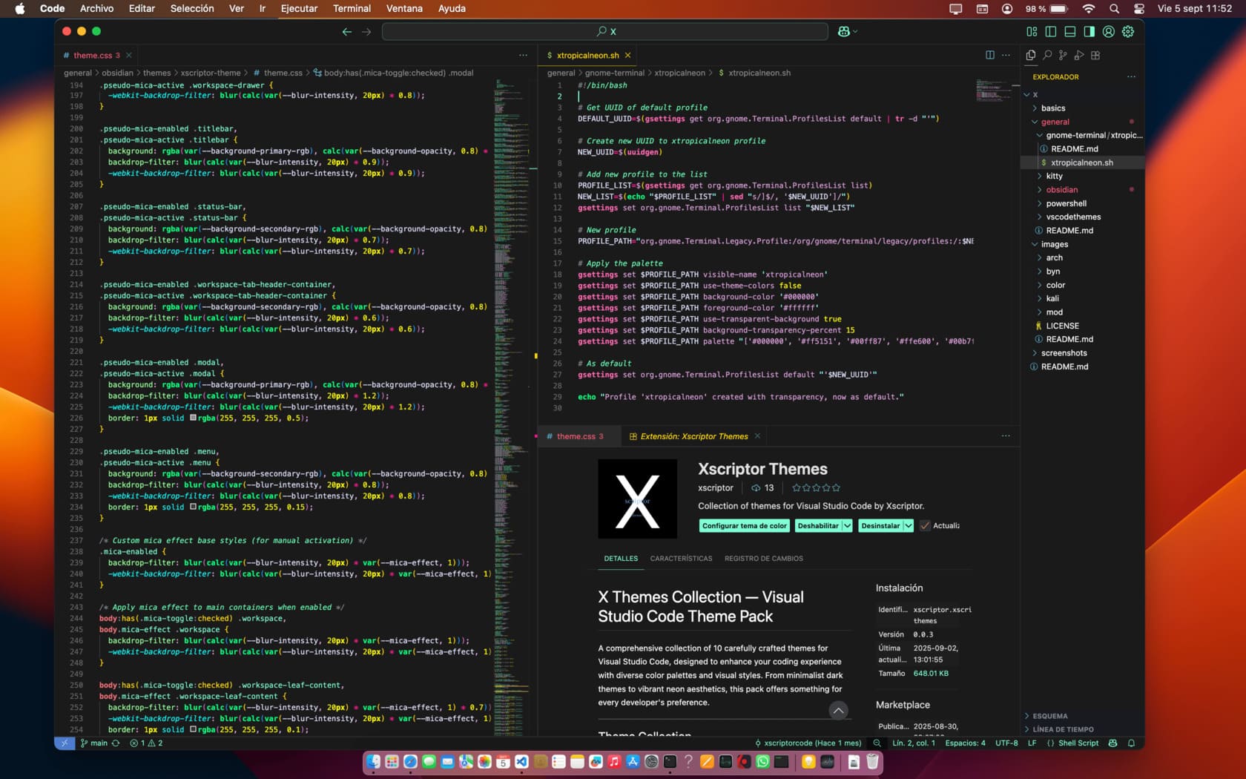The image size is (1246, 779).
Task: Open the Source Control view icon
Action: [1063, 55]
